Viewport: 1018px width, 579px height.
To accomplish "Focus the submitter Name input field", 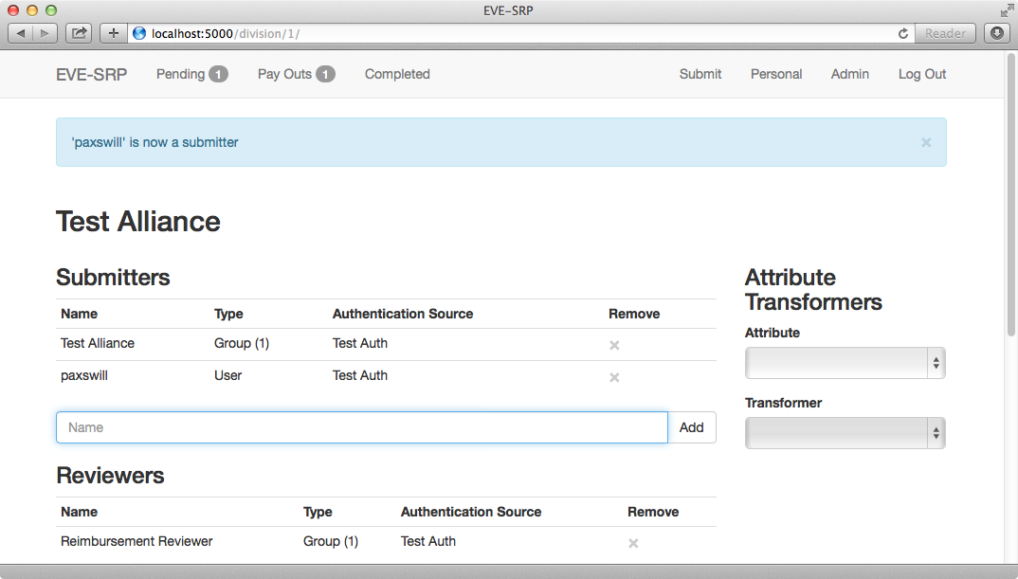I will click(362, 427).
